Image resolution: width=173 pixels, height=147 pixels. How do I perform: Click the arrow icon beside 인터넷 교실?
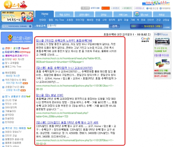tap(3, 136)
